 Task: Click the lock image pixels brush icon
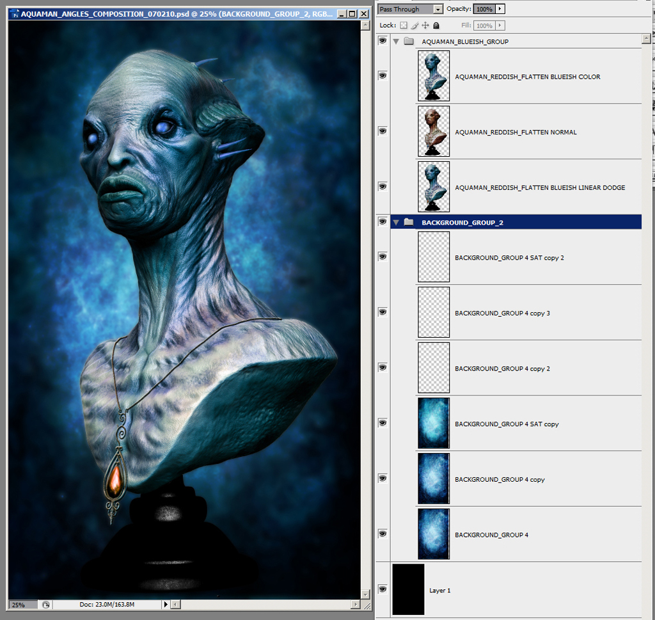[414, 26]
